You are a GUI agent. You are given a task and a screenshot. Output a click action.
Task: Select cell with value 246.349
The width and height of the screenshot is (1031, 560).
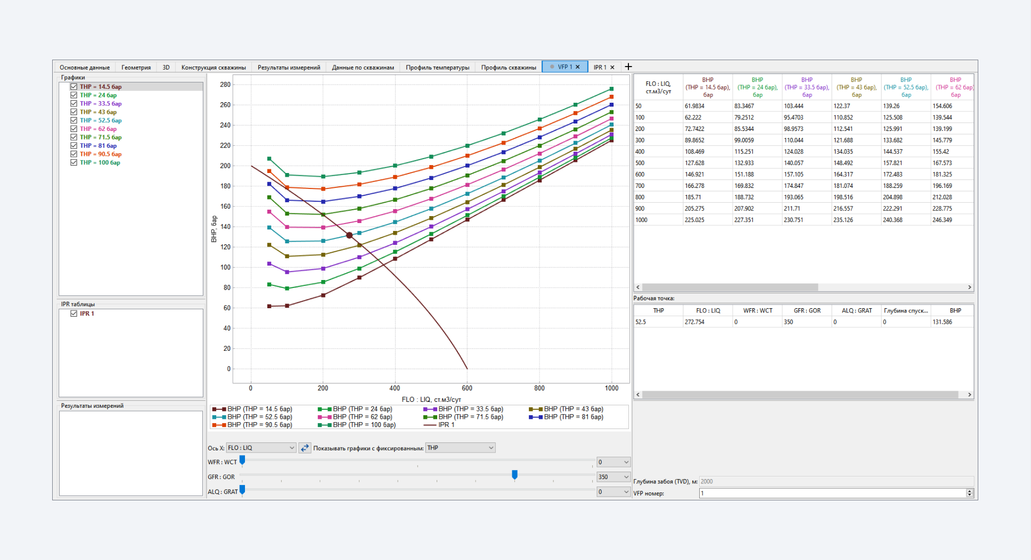pyautogui.click(x=952, y=220)
